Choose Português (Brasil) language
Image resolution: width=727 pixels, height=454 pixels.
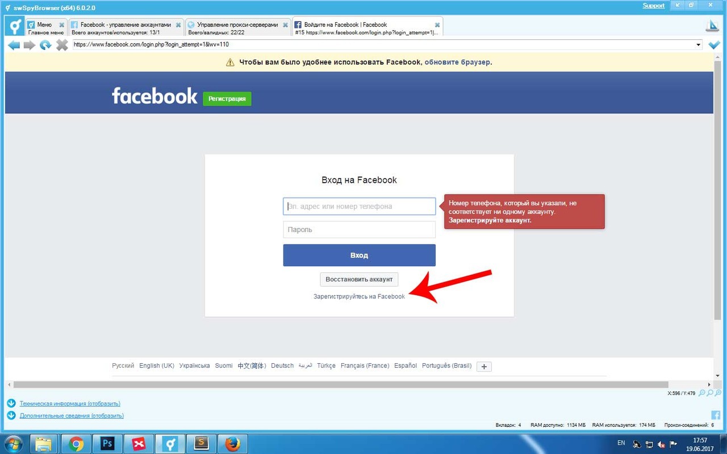pos(447,366)
